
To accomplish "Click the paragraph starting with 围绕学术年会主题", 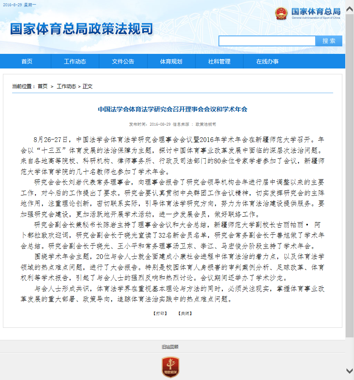I will click(173, 267).
